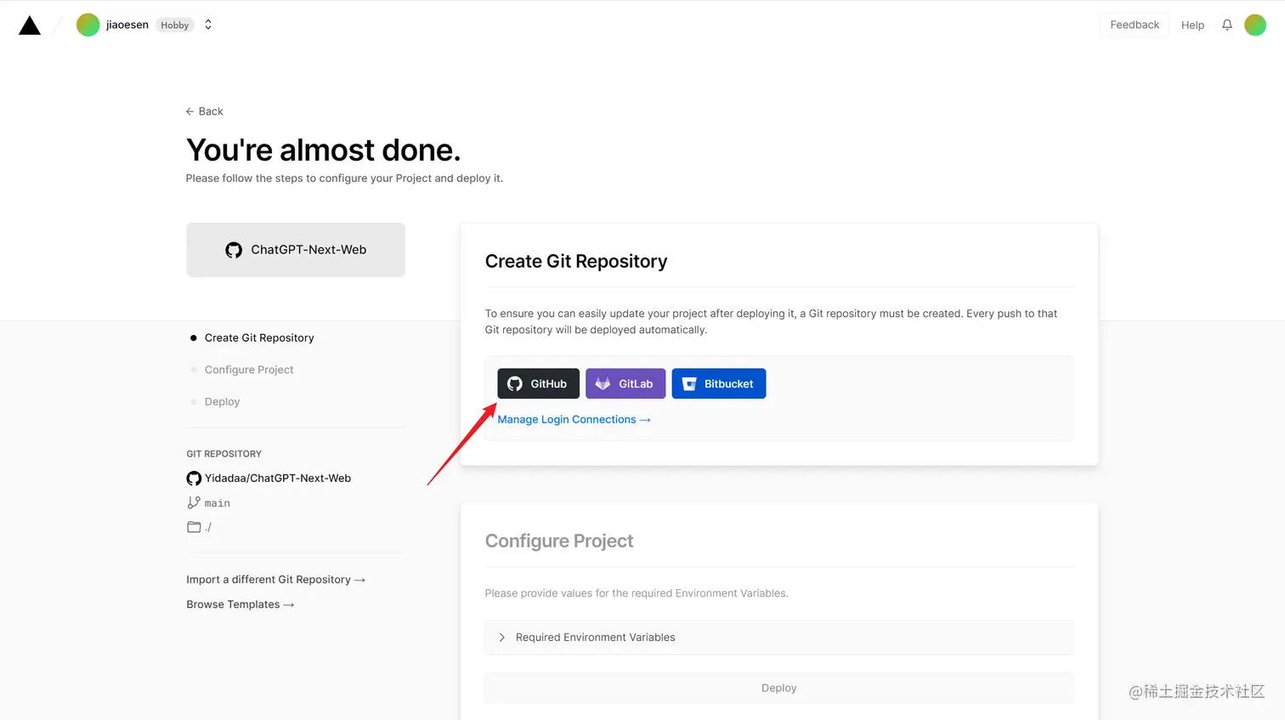Screen dimensions: 1285x720
Task: Click the main branch label
Action: (218, 503)
